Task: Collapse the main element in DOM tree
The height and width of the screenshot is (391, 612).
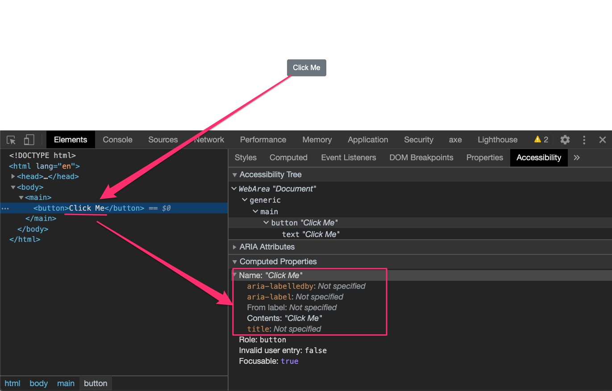Action: click(x=21, y=197)
